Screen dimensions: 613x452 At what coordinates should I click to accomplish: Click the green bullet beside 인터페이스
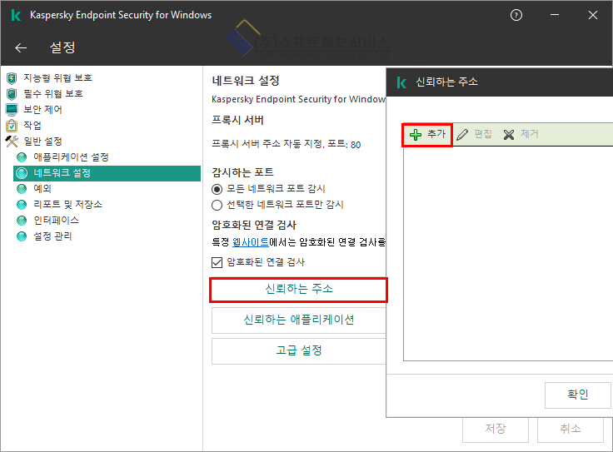22,221
